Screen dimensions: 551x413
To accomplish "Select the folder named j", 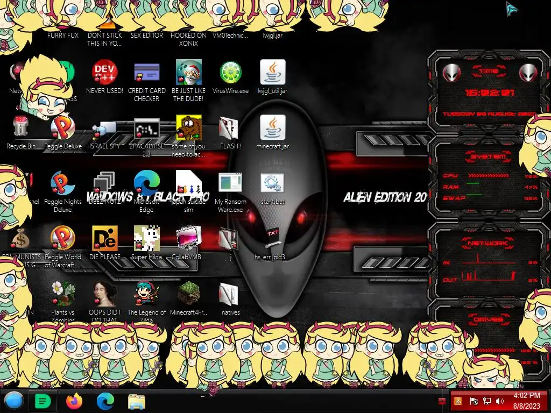I will pyautogui.click(x=229, y=239).
